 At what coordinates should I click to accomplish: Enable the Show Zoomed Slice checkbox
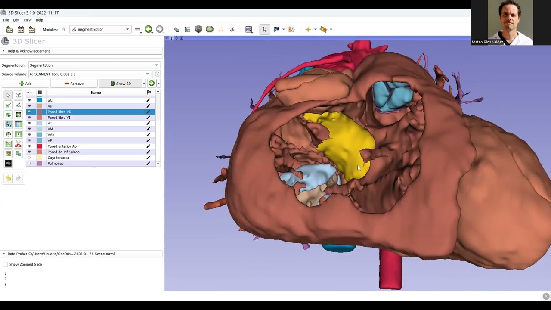pos(5,264)
